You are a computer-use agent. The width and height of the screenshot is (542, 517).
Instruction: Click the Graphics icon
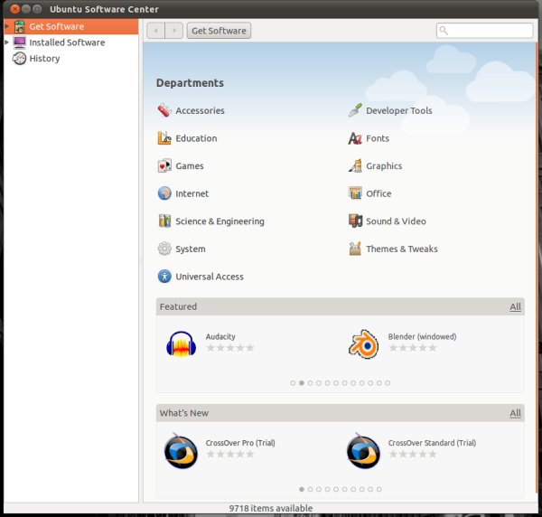(x=355, y=165)
